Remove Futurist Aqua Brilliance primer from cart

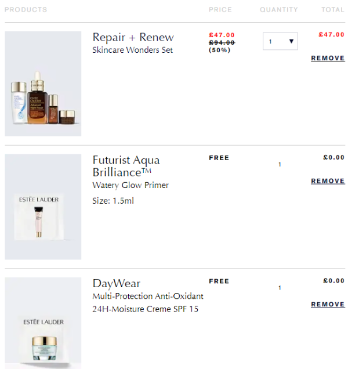(x=328, y=181)
